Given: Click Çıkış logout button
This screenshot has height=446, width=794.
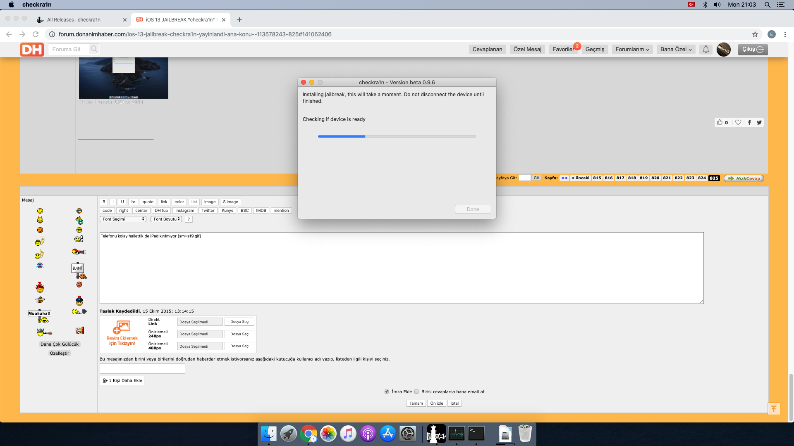Looking at the screenshot, I should (753, 50).
